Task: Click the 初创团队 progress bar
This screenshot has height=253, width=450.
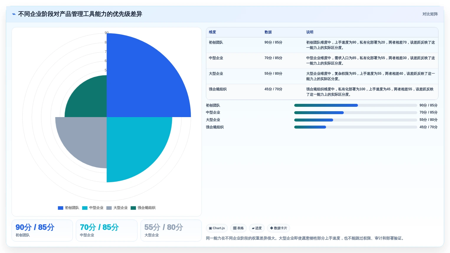Action: click(x=356, y=105)
